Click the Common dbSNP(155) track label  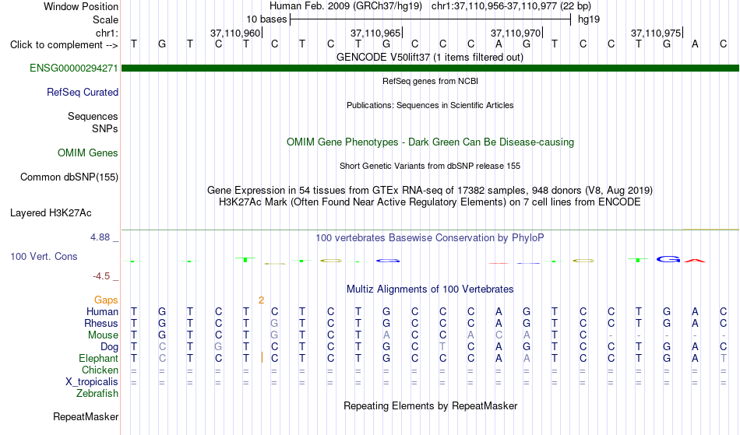point(69,177)
